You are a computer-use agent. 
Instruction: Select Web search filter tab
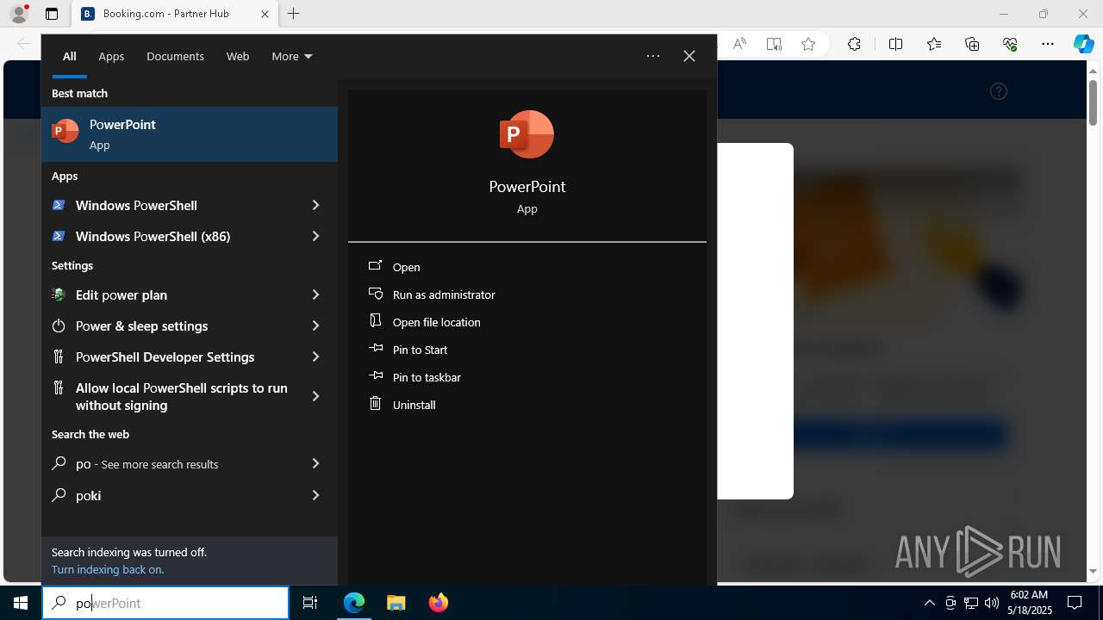pos(238,56)
